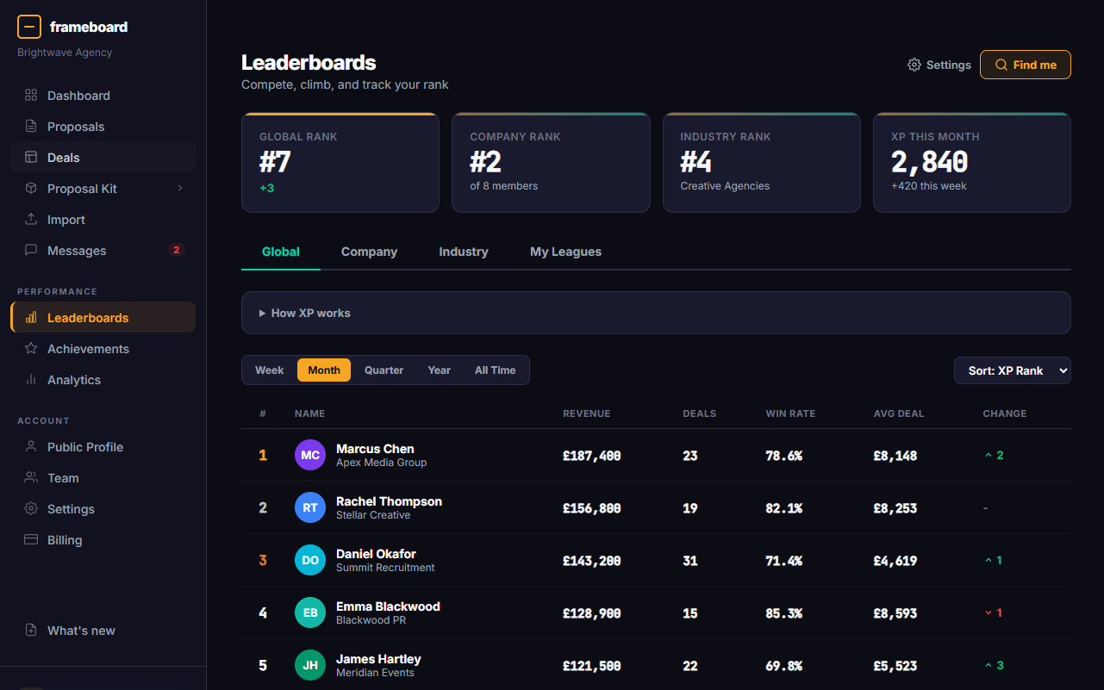
Task: Click the Brightwave Agency label
Action: tap(65, 53)
